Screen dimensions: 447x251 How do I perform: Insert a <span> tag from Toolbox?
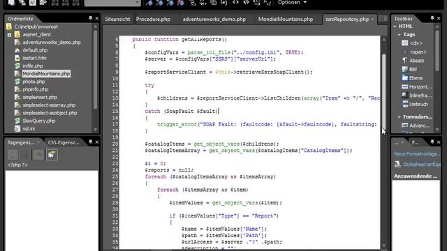[418, 52]
